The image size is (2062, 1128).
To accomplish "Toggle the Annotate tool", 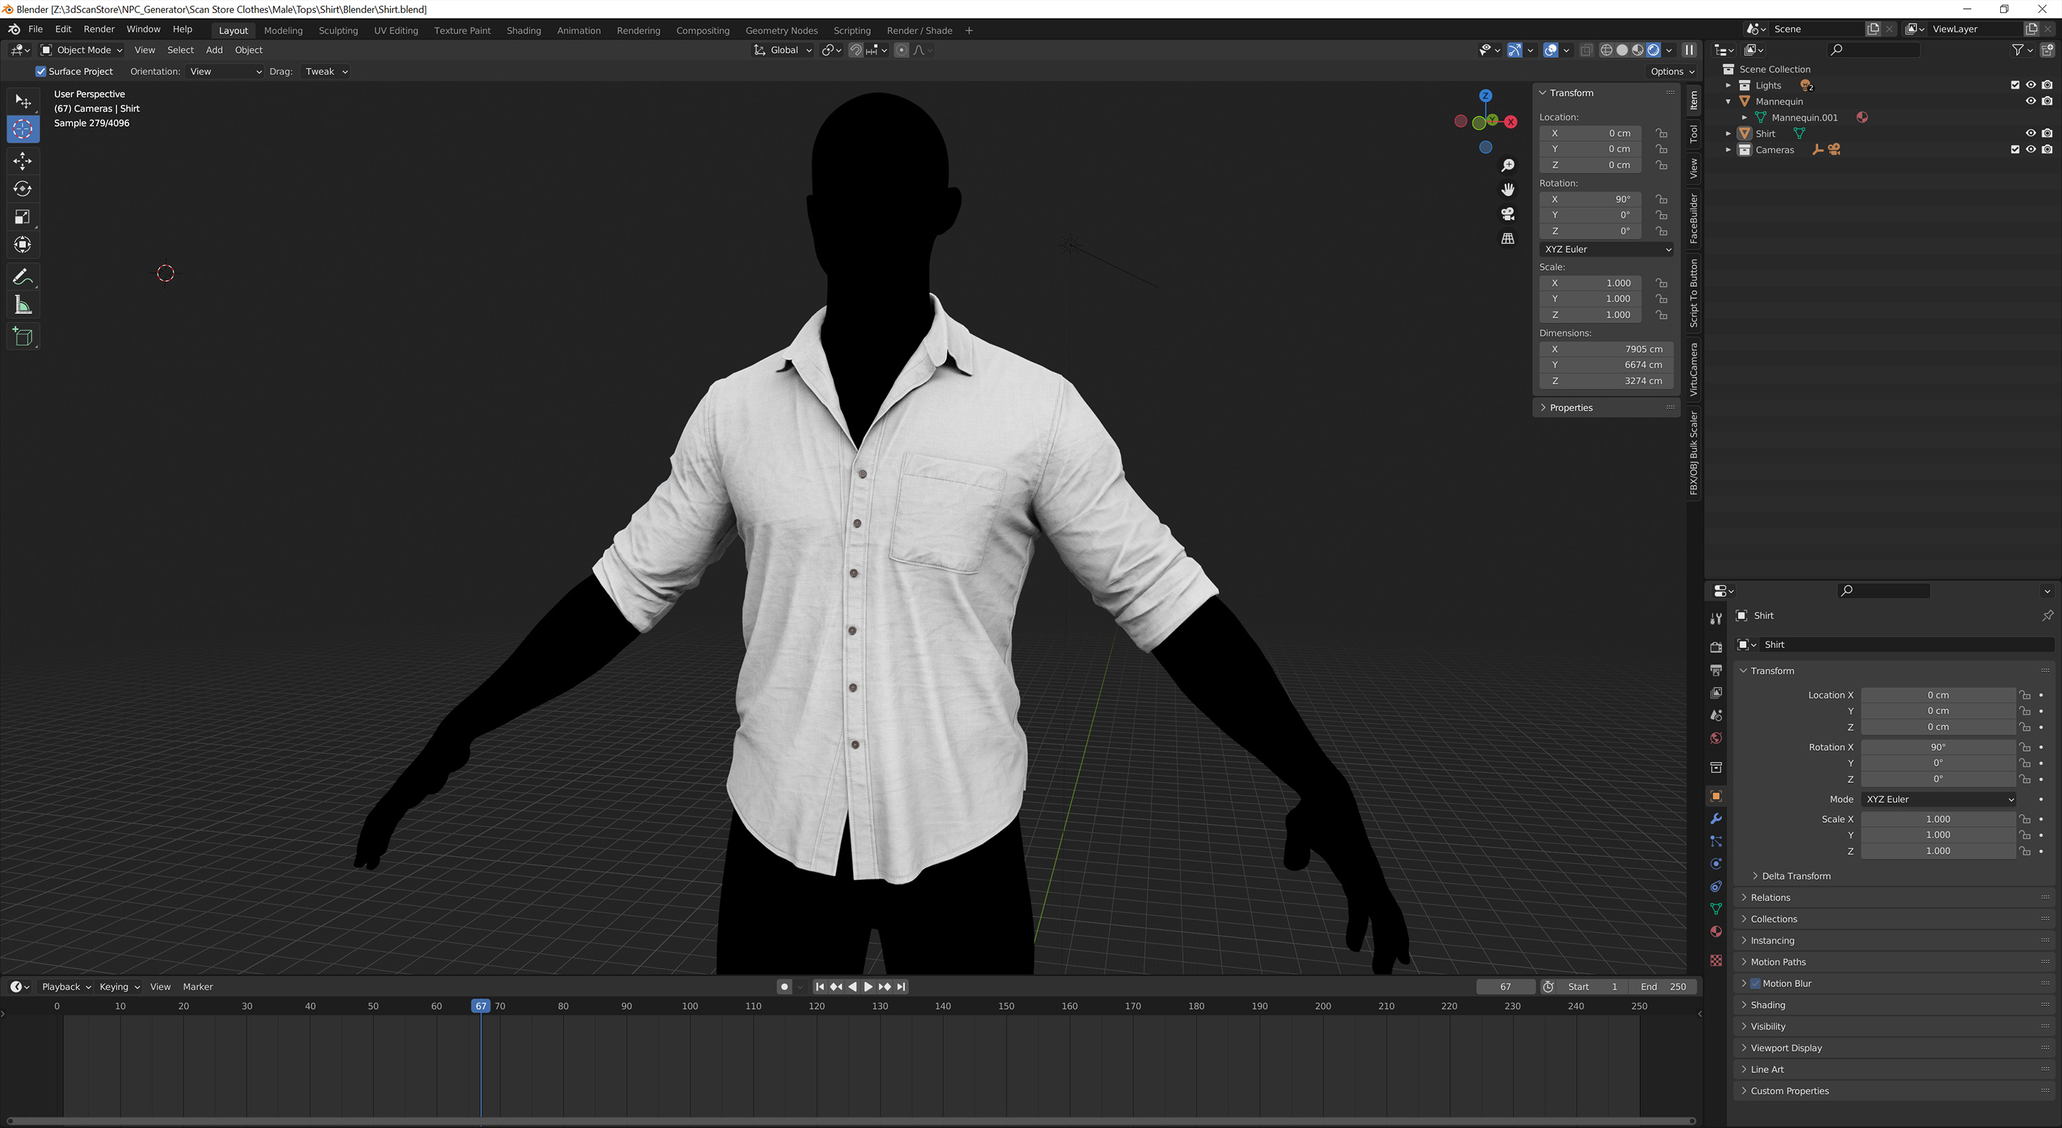I will [23, 276].
